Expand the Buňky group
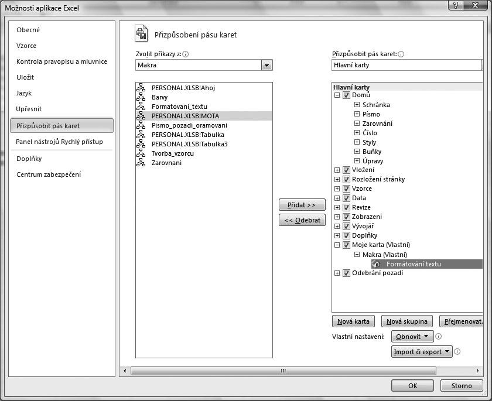Viewport: 492px width, 401px height. 357,152
